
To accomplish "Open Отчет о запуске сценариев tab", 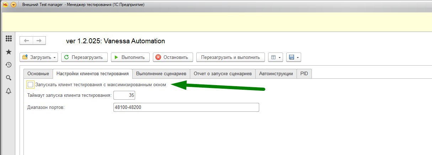I will click(223, 73).
